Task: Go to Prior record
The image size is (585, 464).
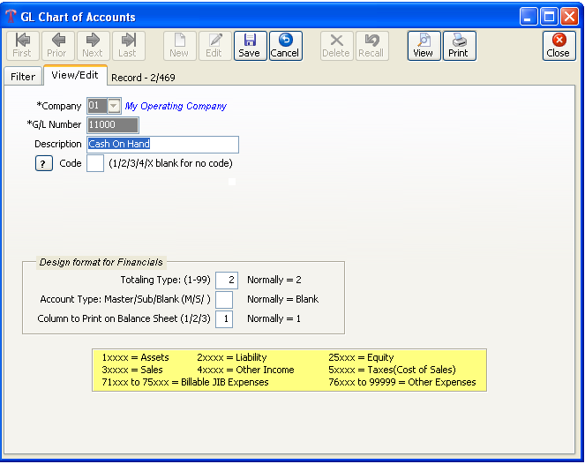Action: coord(57,46)
